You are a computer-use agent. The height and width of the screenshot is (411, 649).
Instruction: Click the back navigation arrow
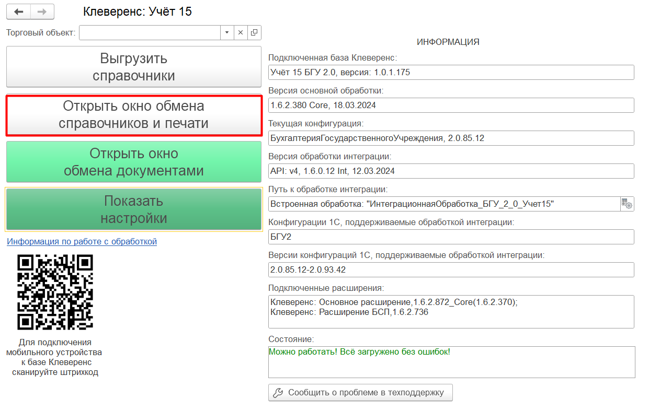pos(19,11)
